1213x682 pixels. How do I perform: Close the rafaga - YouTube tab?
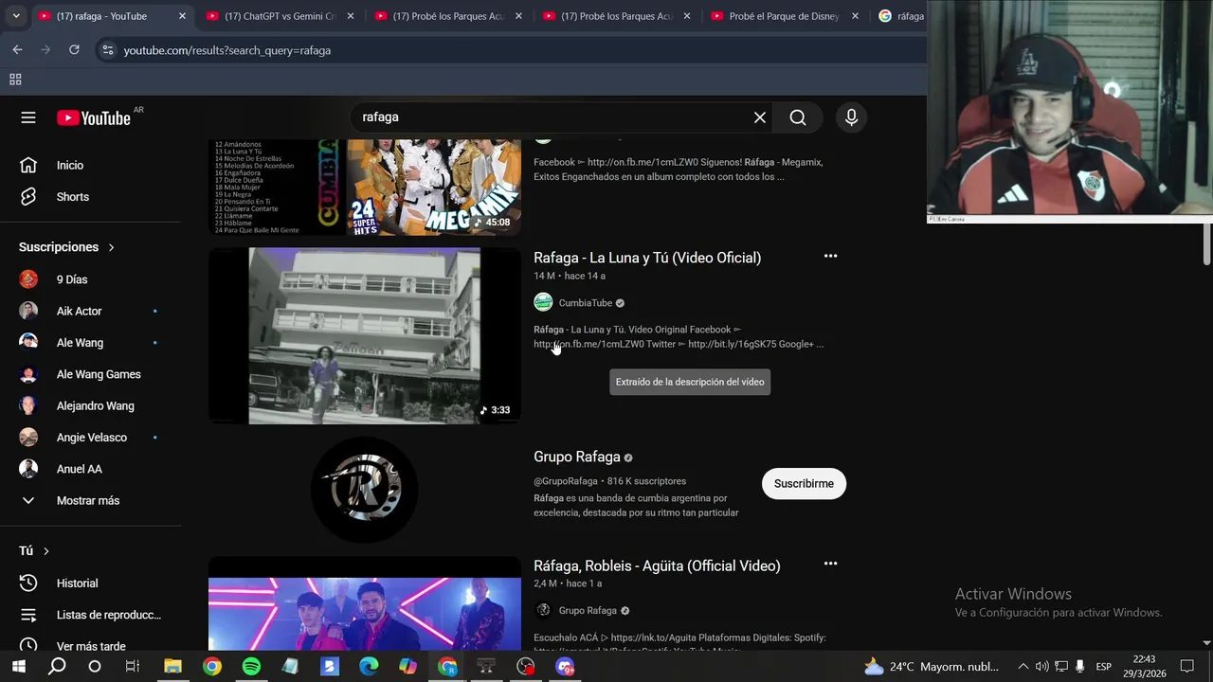click(x=182, y=16)
